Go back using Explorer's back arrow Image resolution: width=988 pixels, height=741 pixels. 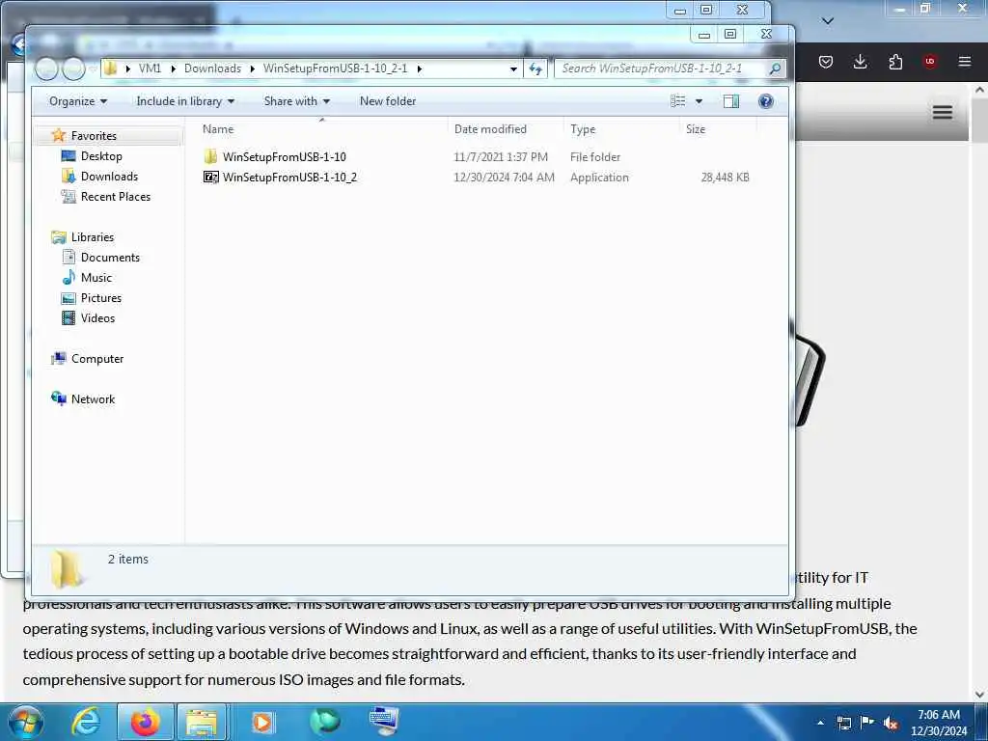coord(46,69)
